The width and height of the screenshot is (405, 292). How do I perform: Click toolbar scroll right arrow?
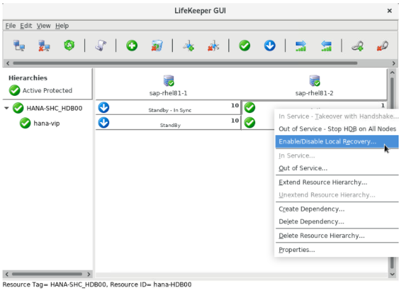click(x=394, y=63)
